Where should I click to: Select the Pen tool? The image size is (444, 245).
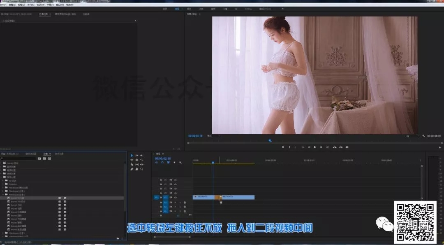click(x=132, y=169)
